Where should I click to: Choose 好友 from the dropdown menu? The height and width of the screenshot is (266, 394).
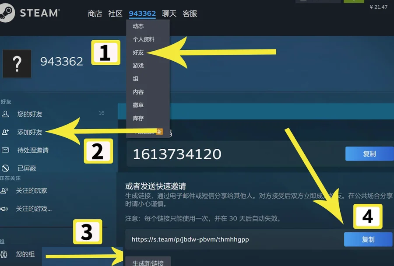[138, 52]
